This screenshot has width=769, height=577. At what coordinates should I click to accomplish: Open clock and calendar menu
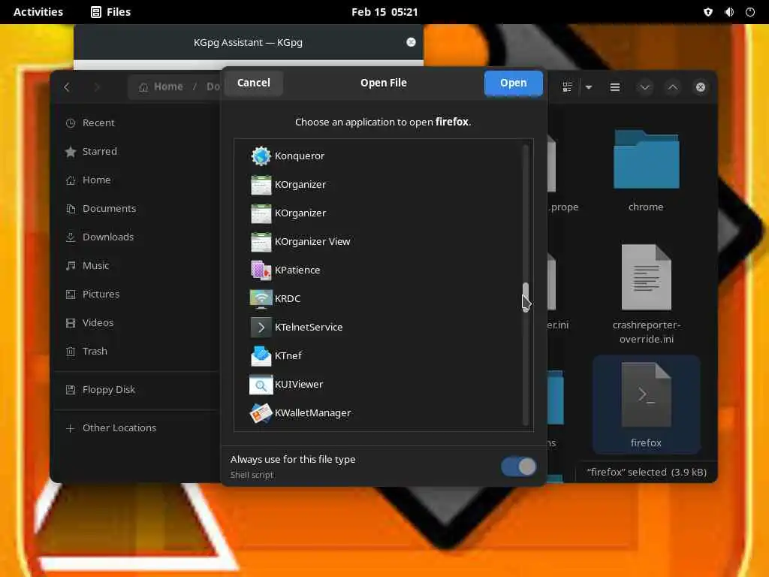[384, 12]
